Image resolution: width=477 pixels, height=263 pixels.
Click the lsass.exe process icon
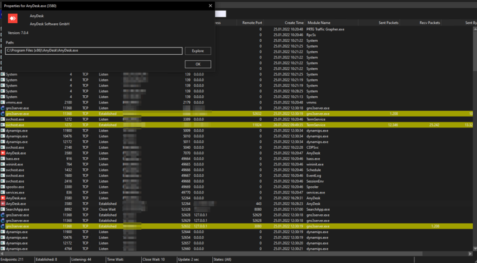tap(2, 159)
